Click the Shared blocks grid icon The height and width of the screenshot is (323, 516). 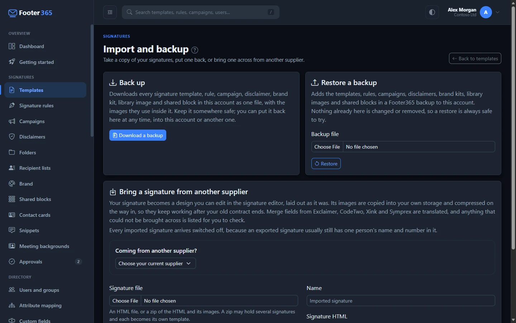[12, 199]
